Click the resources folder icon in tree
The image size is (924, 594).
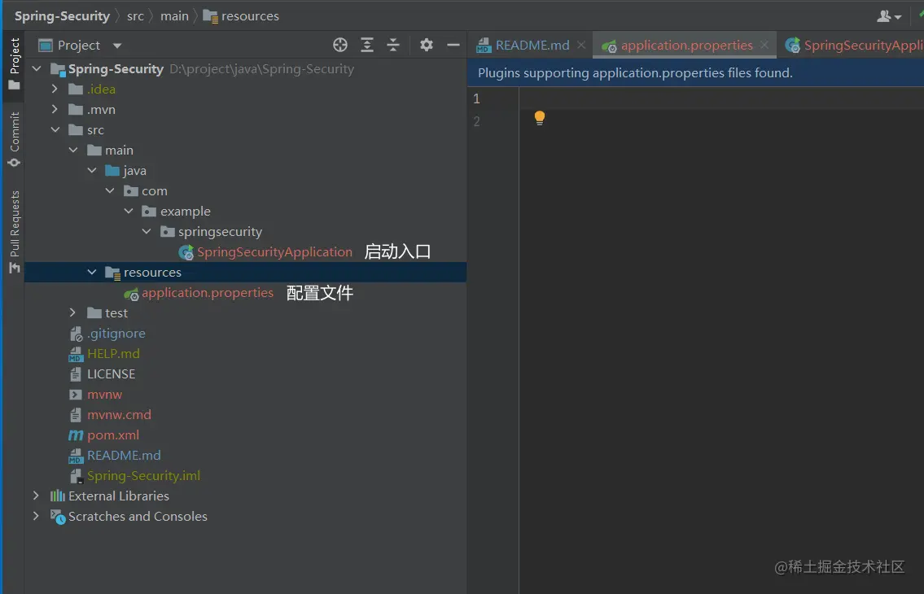[112, 273]
